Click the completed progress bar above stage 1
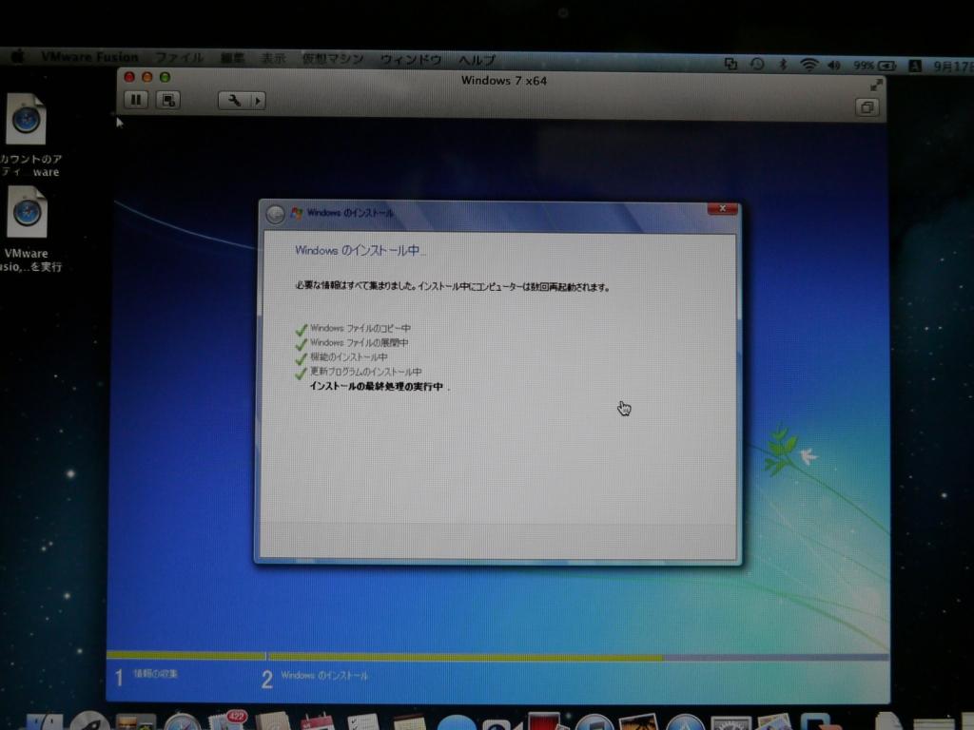Viewport: 974px width, 730px height. [x=185, y=656]
